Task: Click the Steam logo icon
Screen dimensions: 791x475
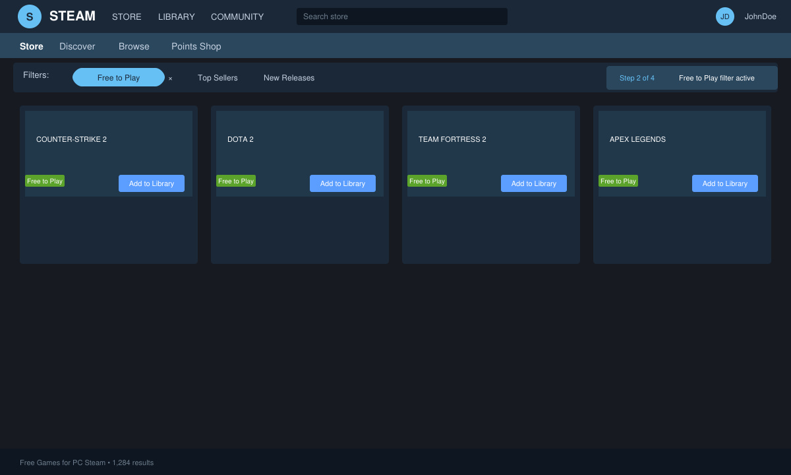Action: tap(30, 16)
